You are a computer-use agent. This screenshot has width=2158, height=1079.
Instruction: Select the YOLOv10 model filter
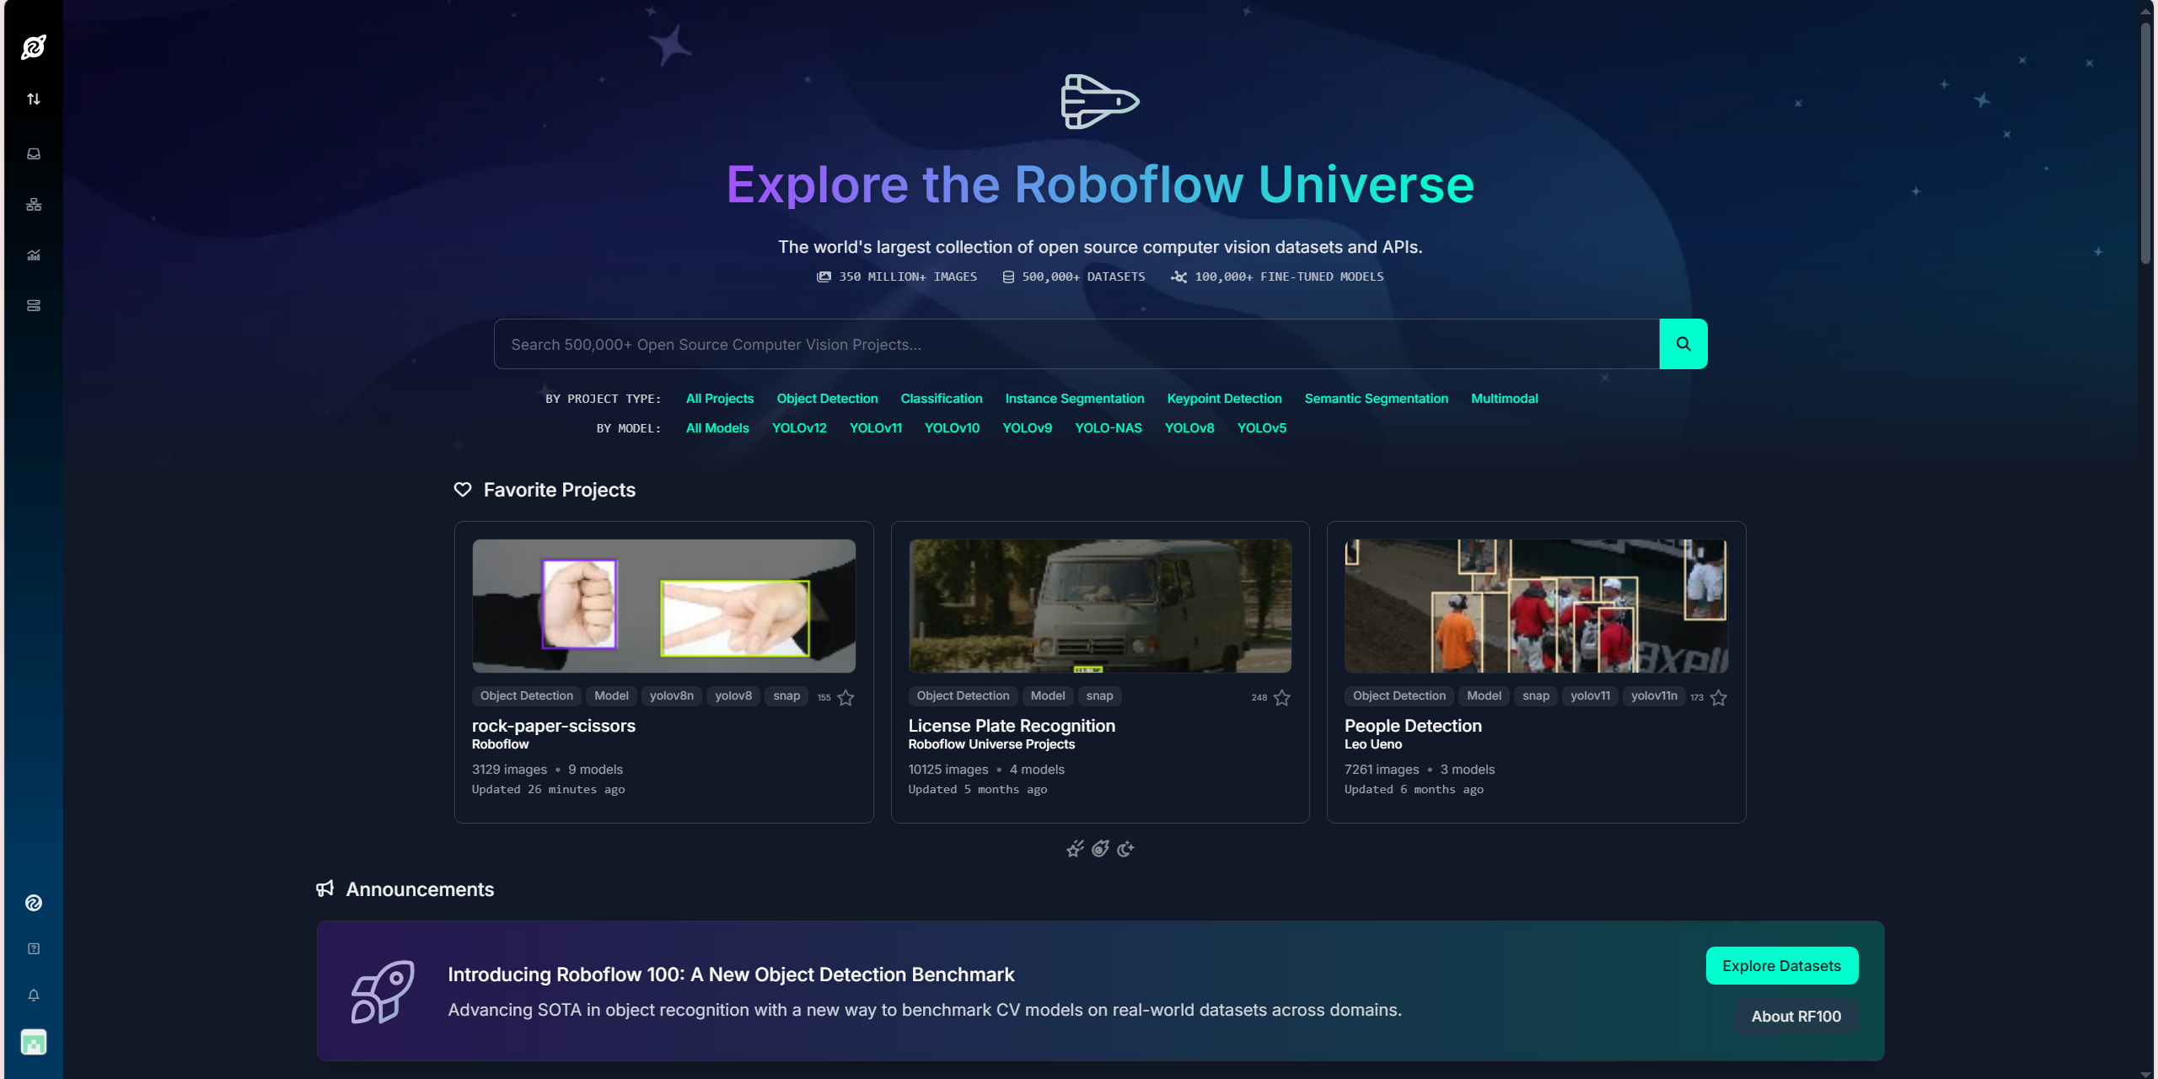(x=952, y=427)
